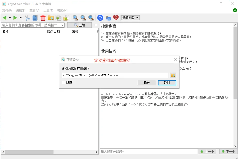Open the 帮助(H) menu
The image size is (238, 159).
[62, 11]
